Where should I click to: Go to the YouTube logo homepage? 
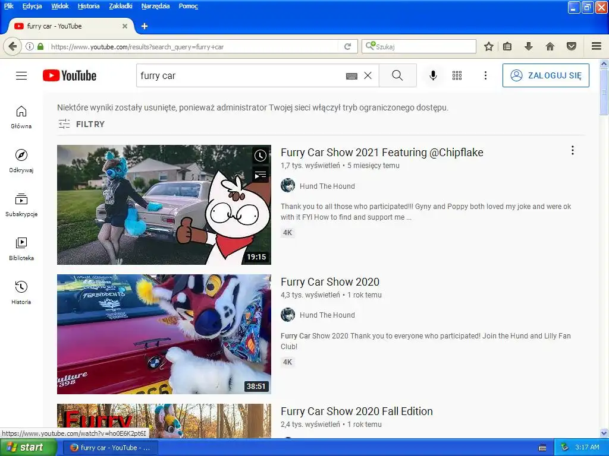tap(70, 75)
